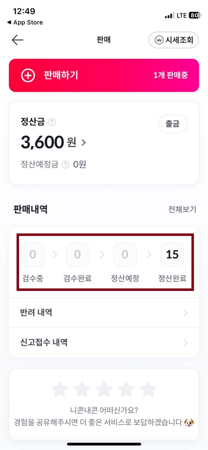This screenshot has width=208, height=450.
Task: Tap the 정산완료 box showing 15
Action: pos(172,254)
